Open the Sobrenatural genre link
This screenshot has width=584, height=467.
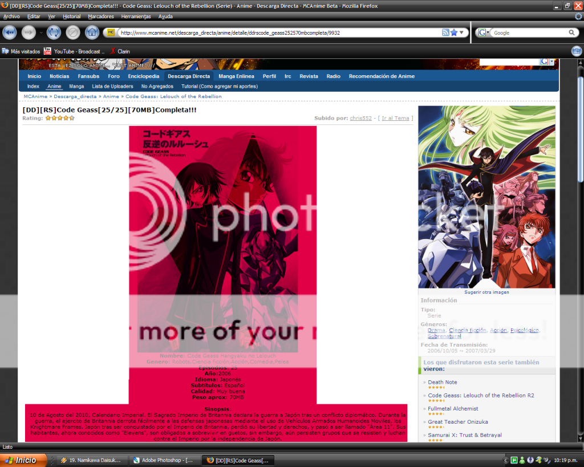click(x=444, y=336)
